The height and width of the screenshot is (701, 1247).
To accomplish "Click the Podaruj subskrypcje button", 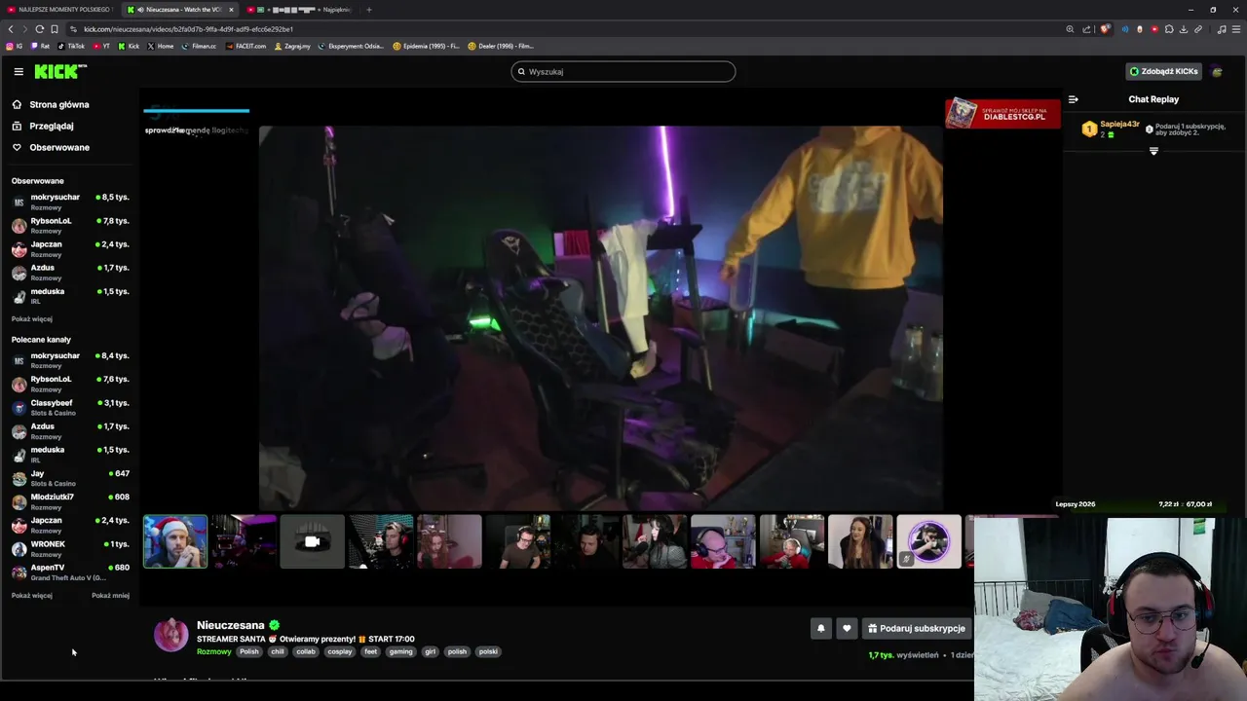I will pyautogui.click(x=917, y=628).
